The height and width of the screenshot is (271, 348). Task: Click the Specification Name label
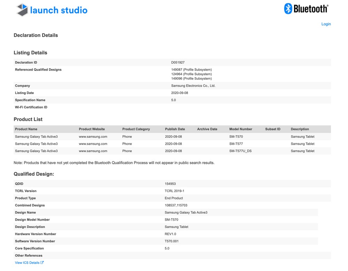pyautogui.click(x=30, y=100)
